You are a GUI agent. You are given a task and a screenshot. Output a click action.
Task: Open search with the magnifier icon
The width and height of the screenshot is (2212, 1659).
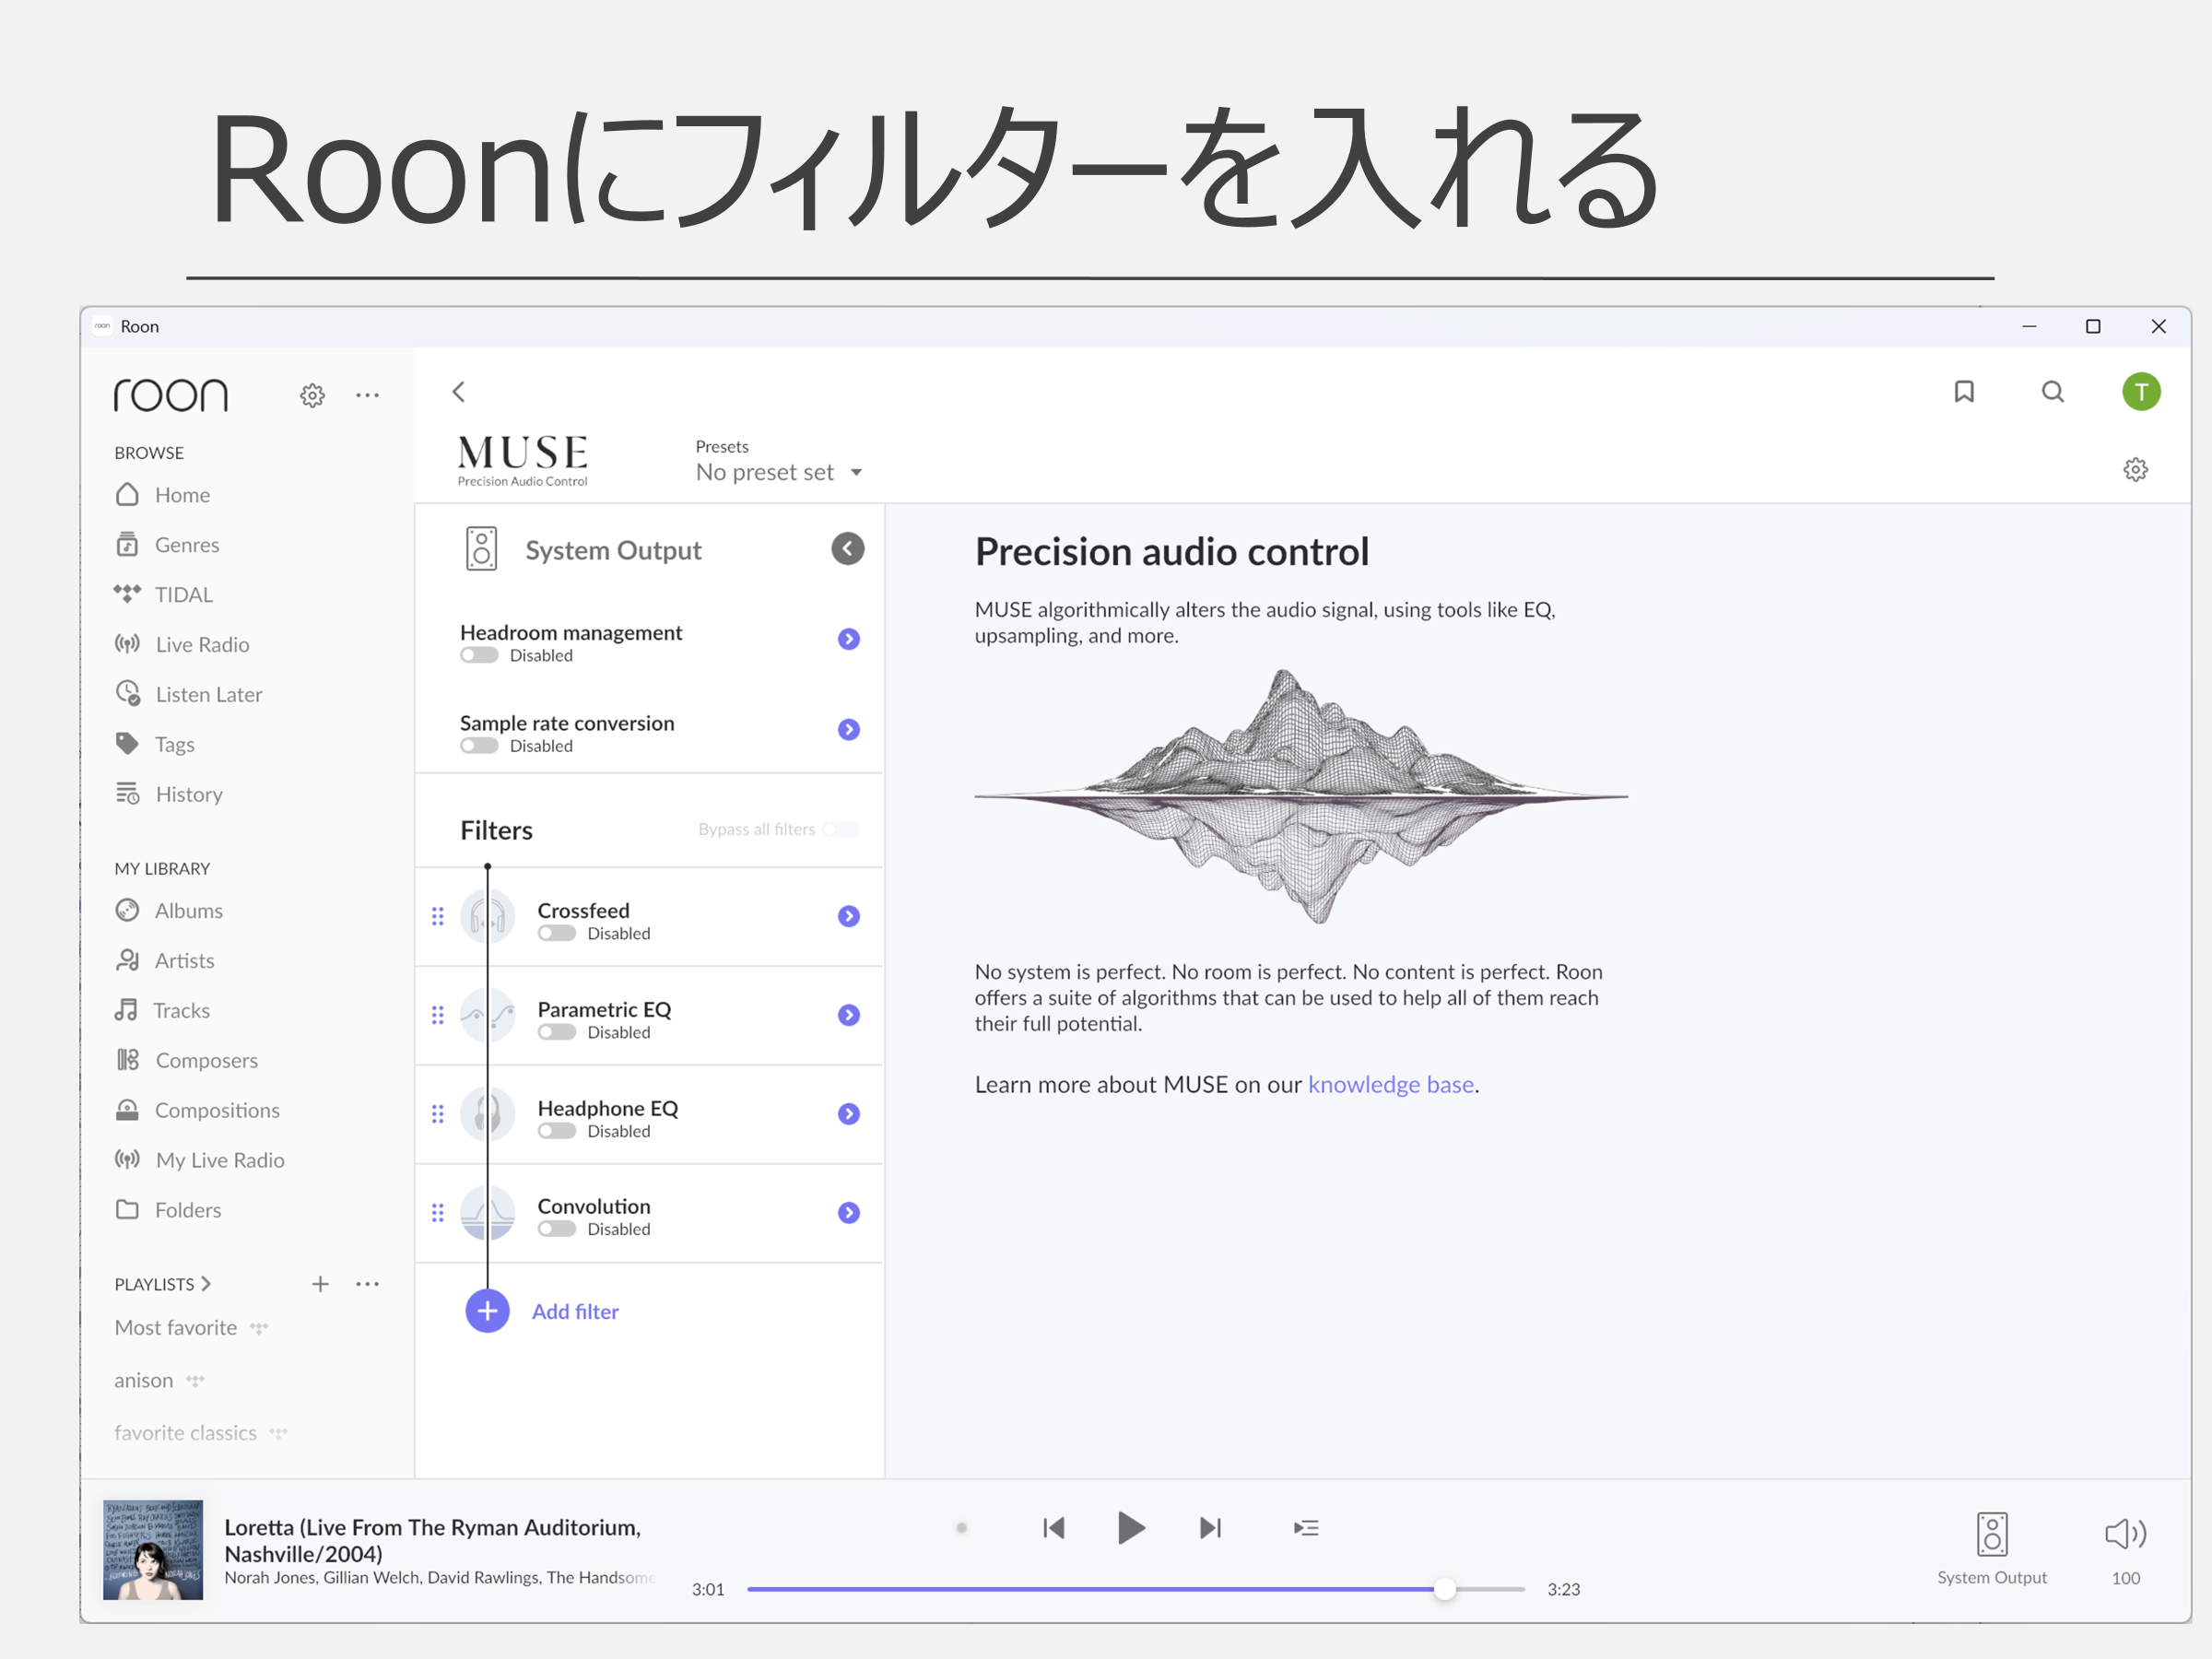click(2052, 391)
